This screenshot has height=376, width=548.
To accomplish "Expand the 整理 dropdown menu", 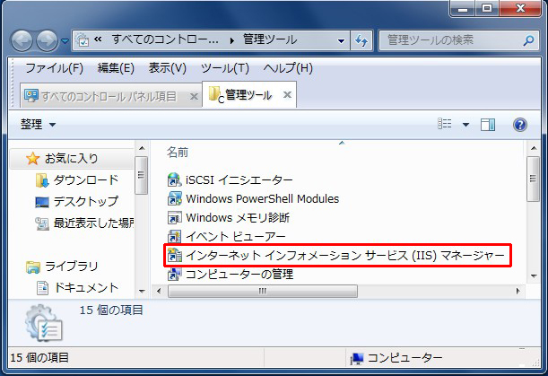I will (39, 124).
